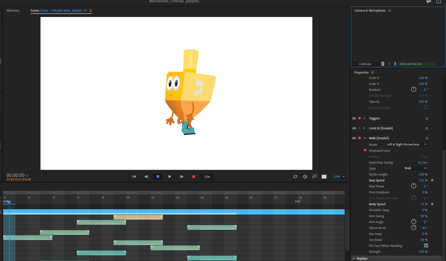Click the blue scene duration bar
446x261 pixels.
[x=174, y=212]
